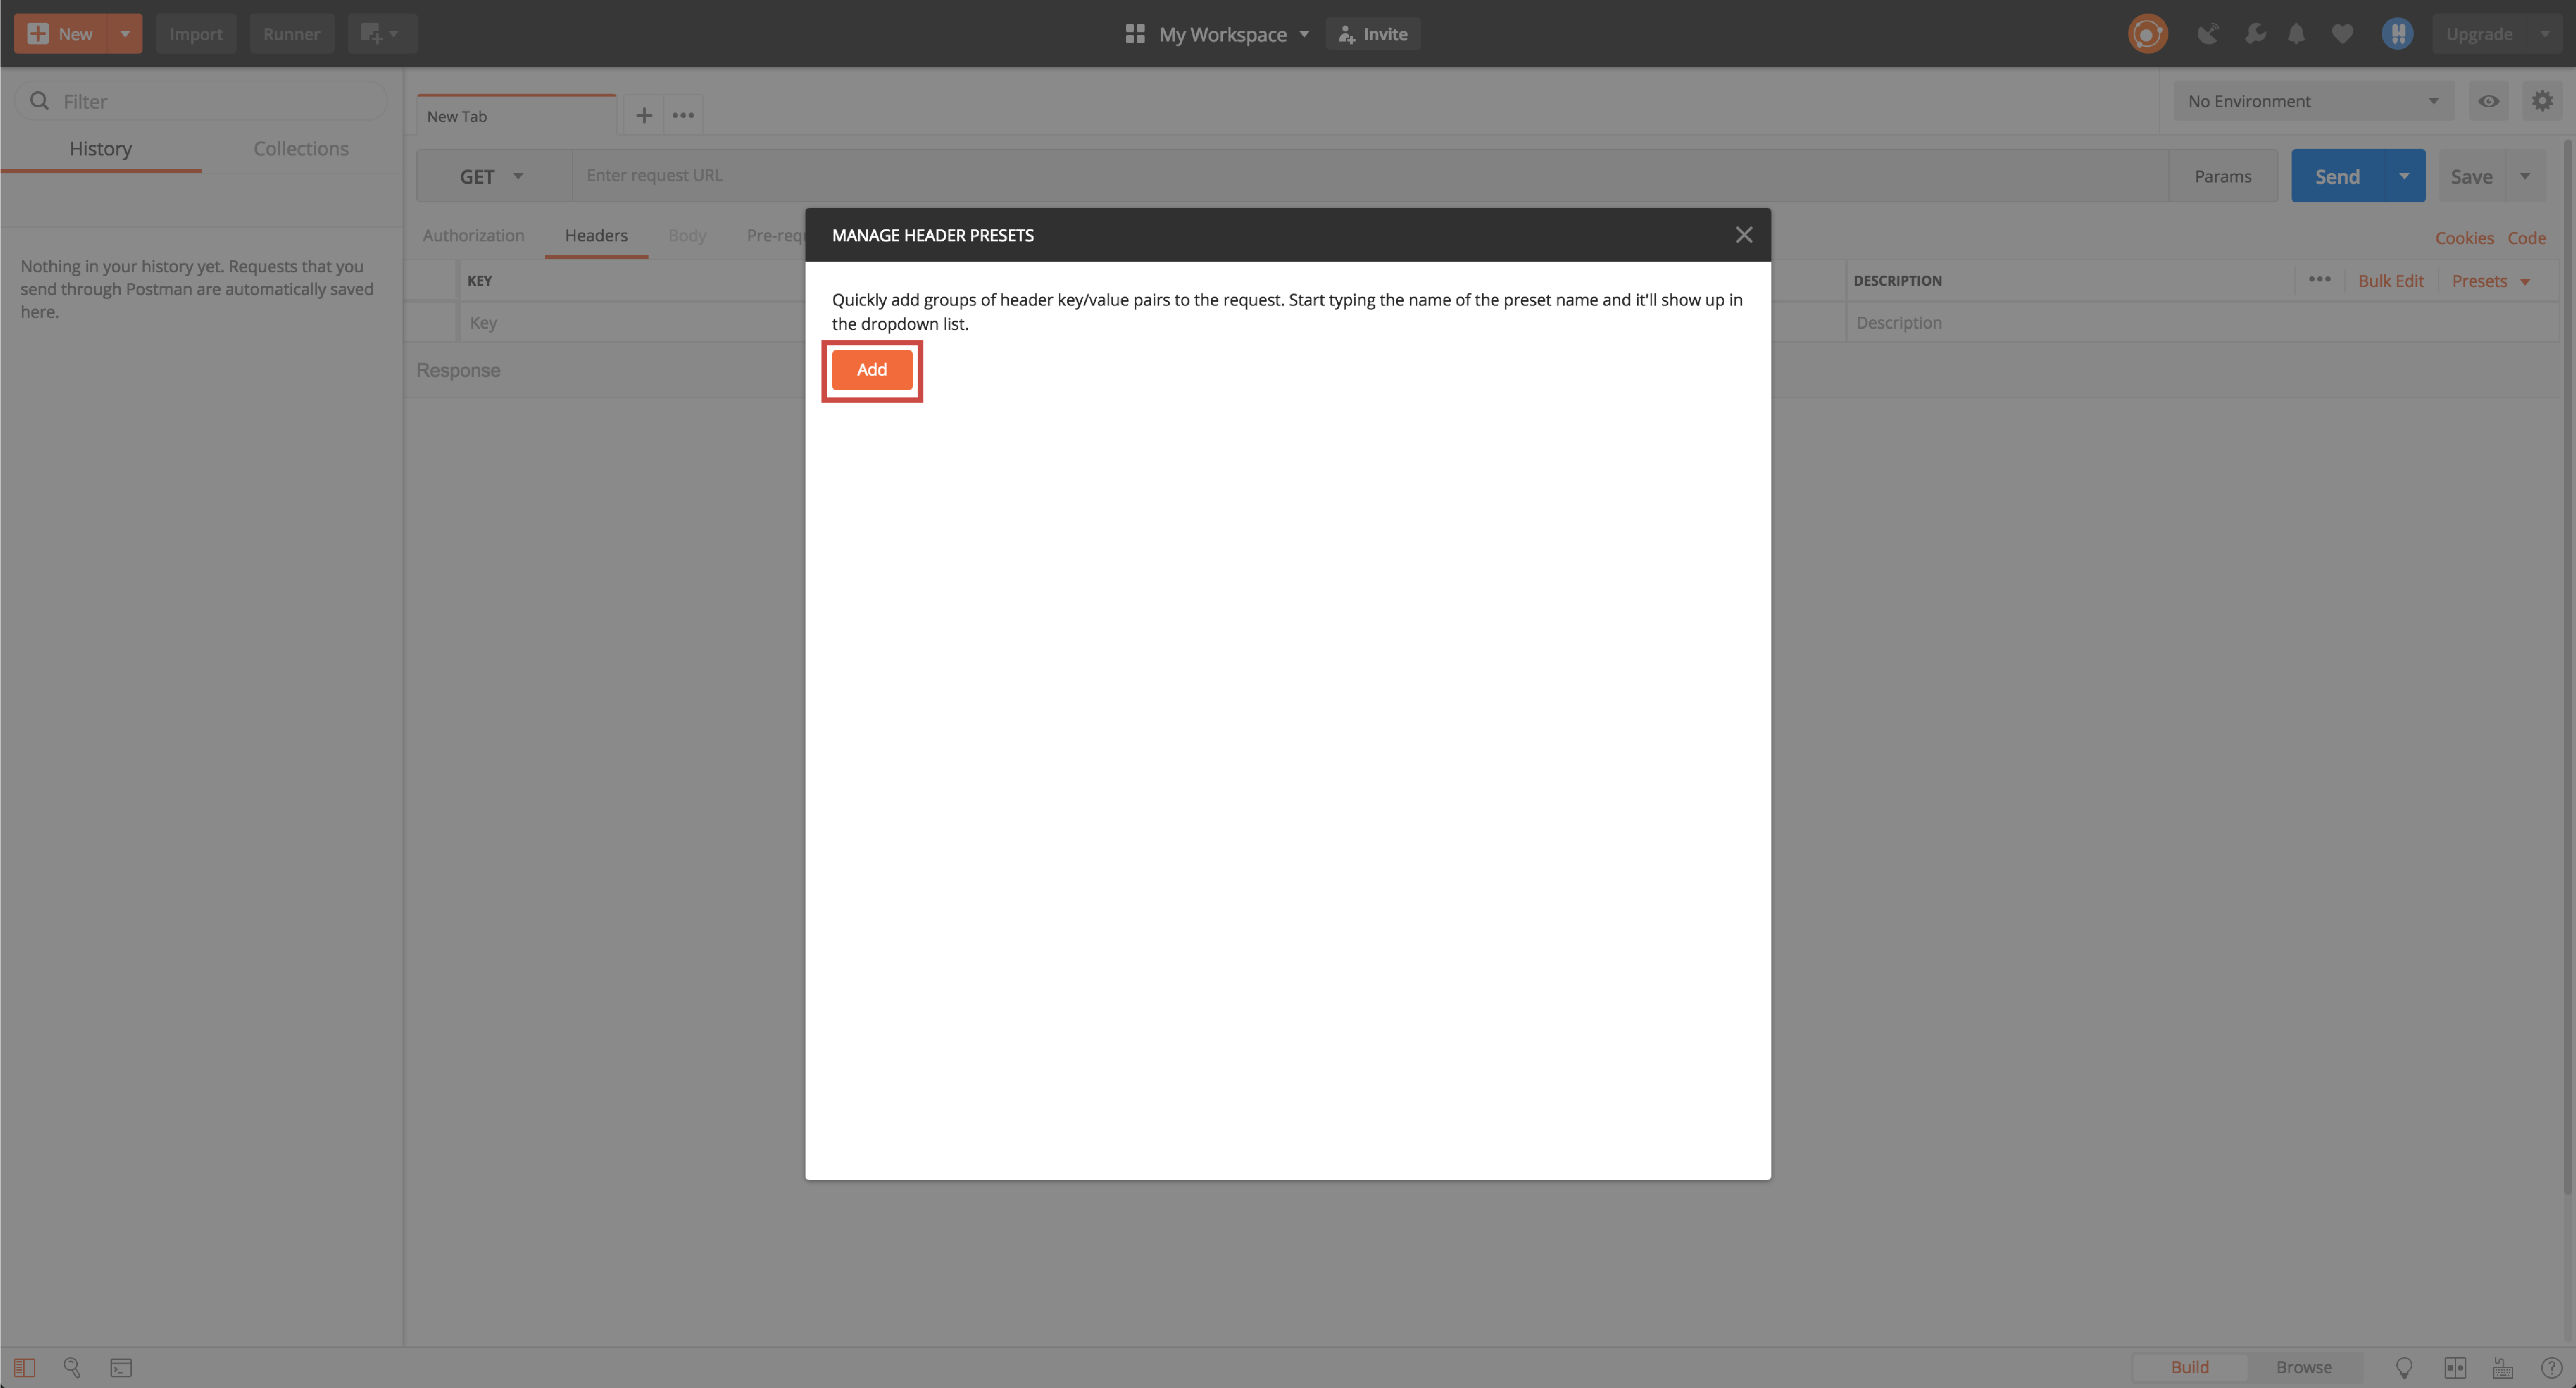This screenshot has width=2576, height=1388.
Task: Open the Body tab
Action: (x=687, y=235)
